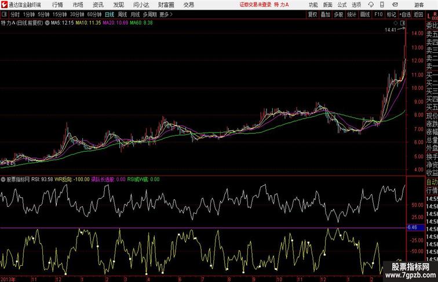
Task: Click the panel toggle icon atop chart
Action: 403,23
